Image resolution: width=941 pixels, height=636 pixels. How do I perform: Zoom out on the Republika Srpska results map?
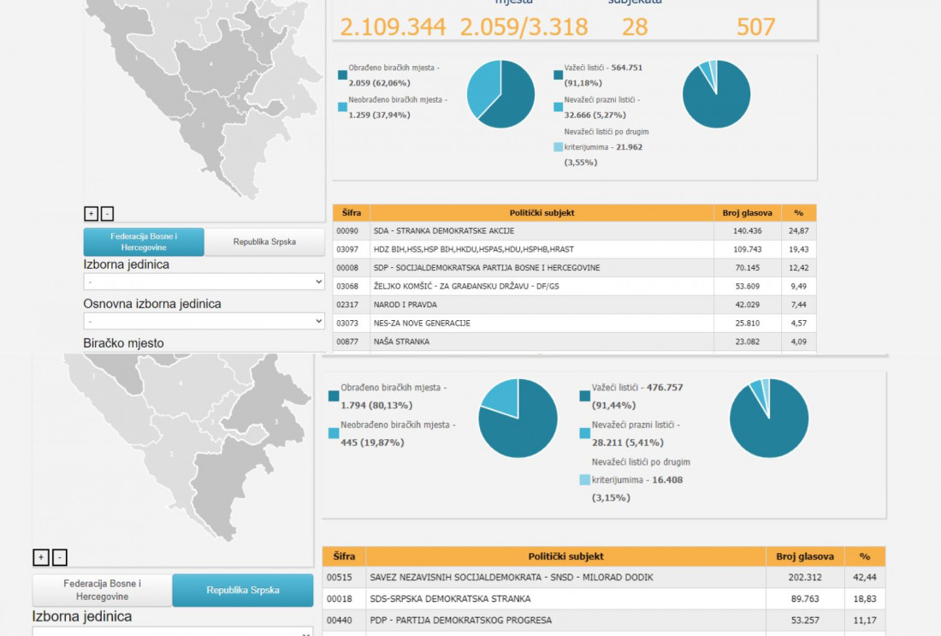pyautogui.click(x=59, y=557)
